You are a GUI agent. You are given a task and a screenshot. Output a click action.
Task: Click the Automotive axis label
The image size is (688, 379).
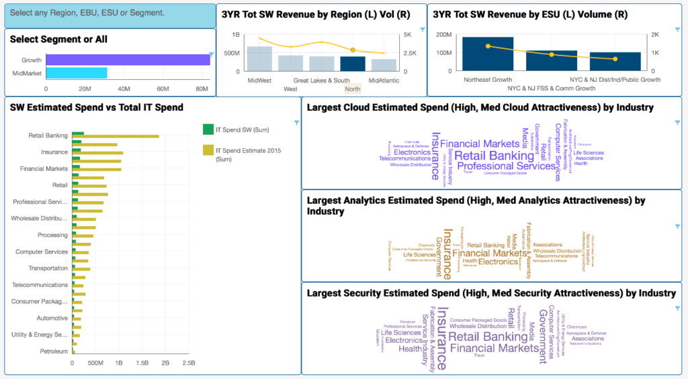[x=52, y=319]
